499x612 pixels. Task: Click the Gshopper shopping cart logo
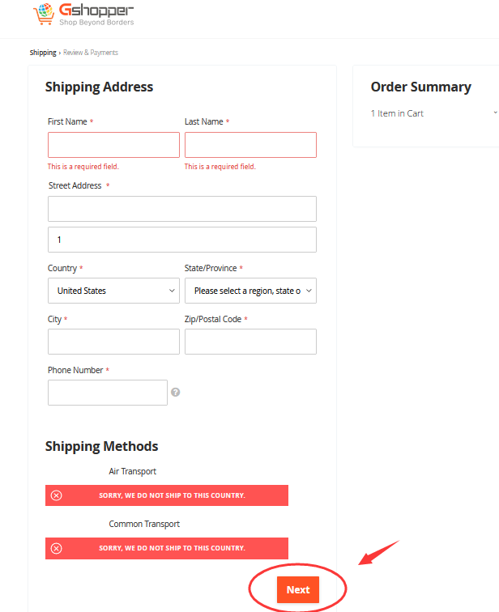click(x=44, y=14)
